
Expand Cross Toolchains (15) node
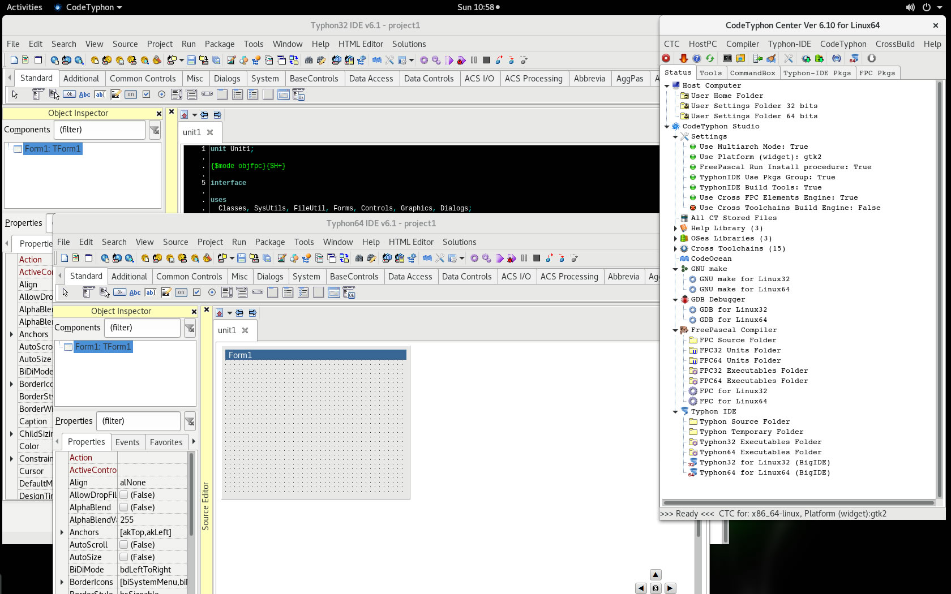[675, 249]
